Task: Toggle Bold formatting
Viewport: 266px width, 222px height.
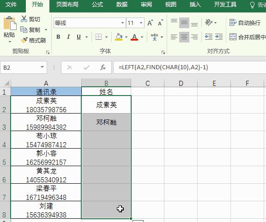Action: pos(58,37)
